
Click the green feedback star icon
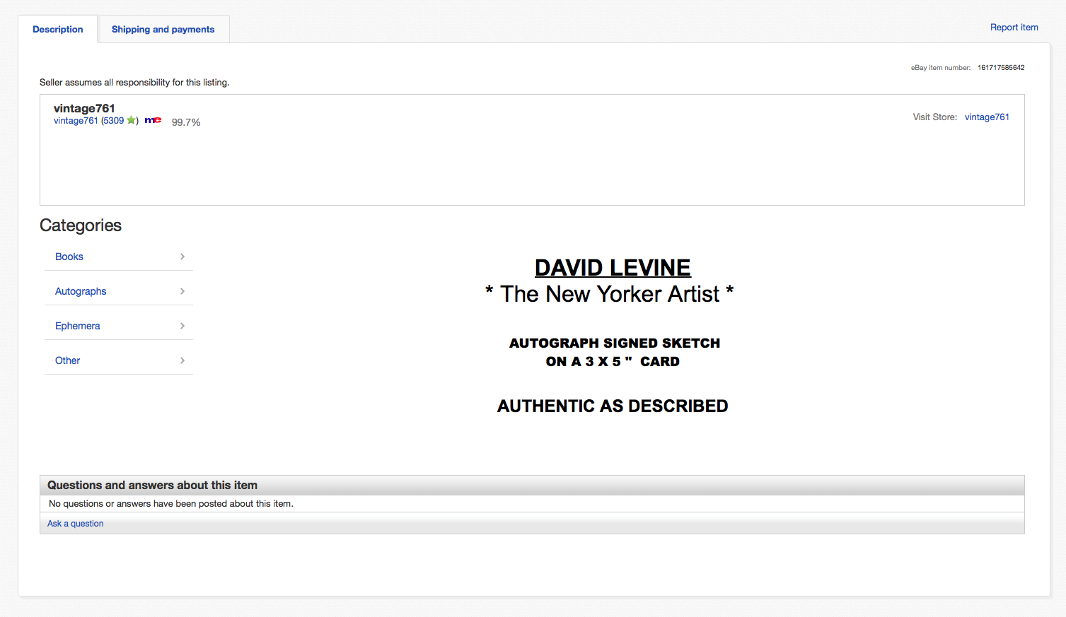coord(131,120)
